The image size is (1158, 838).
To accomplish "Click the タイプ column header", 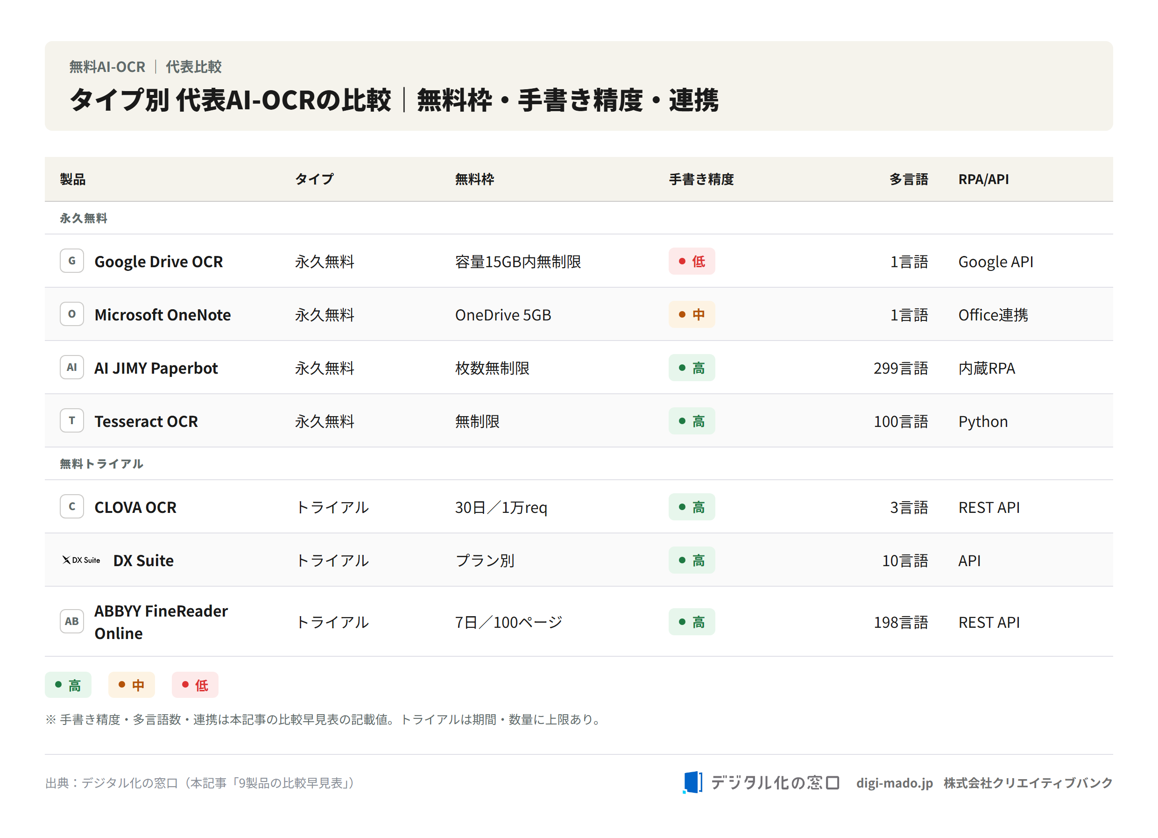I will tap(314, 179).
